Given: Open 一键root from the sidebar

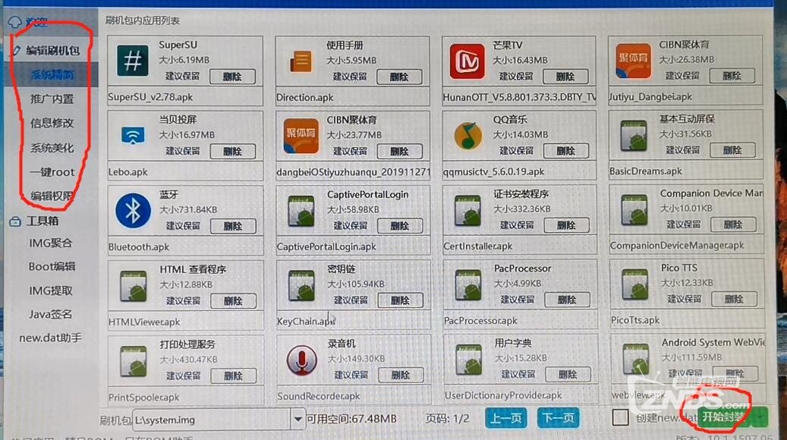Looking at the screenshot, I should click(52, 172).
